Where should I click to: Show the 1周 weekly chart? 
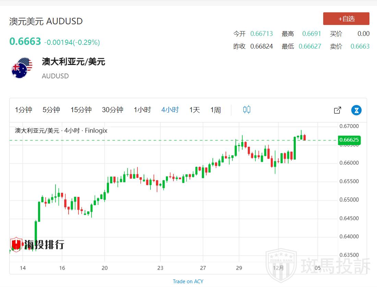pos(216,110)
